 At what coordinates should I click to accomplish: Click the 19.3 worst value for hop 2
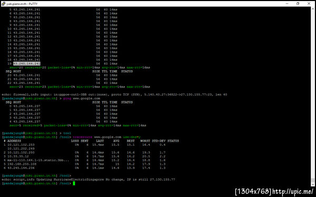[x=146, y=152]
